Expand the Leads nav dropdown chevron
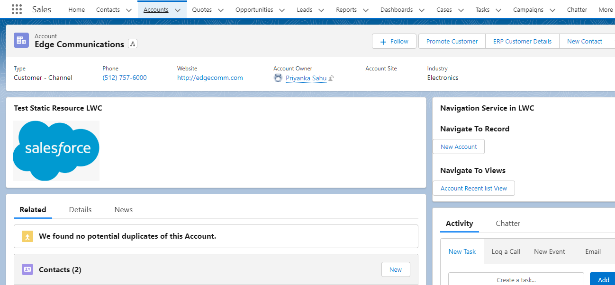Viewport: 615px width, 285px height. [321, 10]
